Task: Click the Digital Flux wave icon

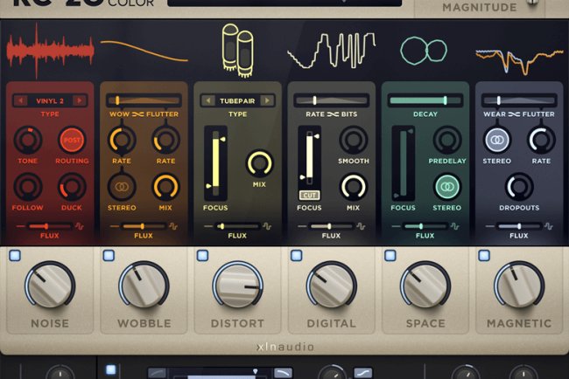Action: tap(361, 226)
